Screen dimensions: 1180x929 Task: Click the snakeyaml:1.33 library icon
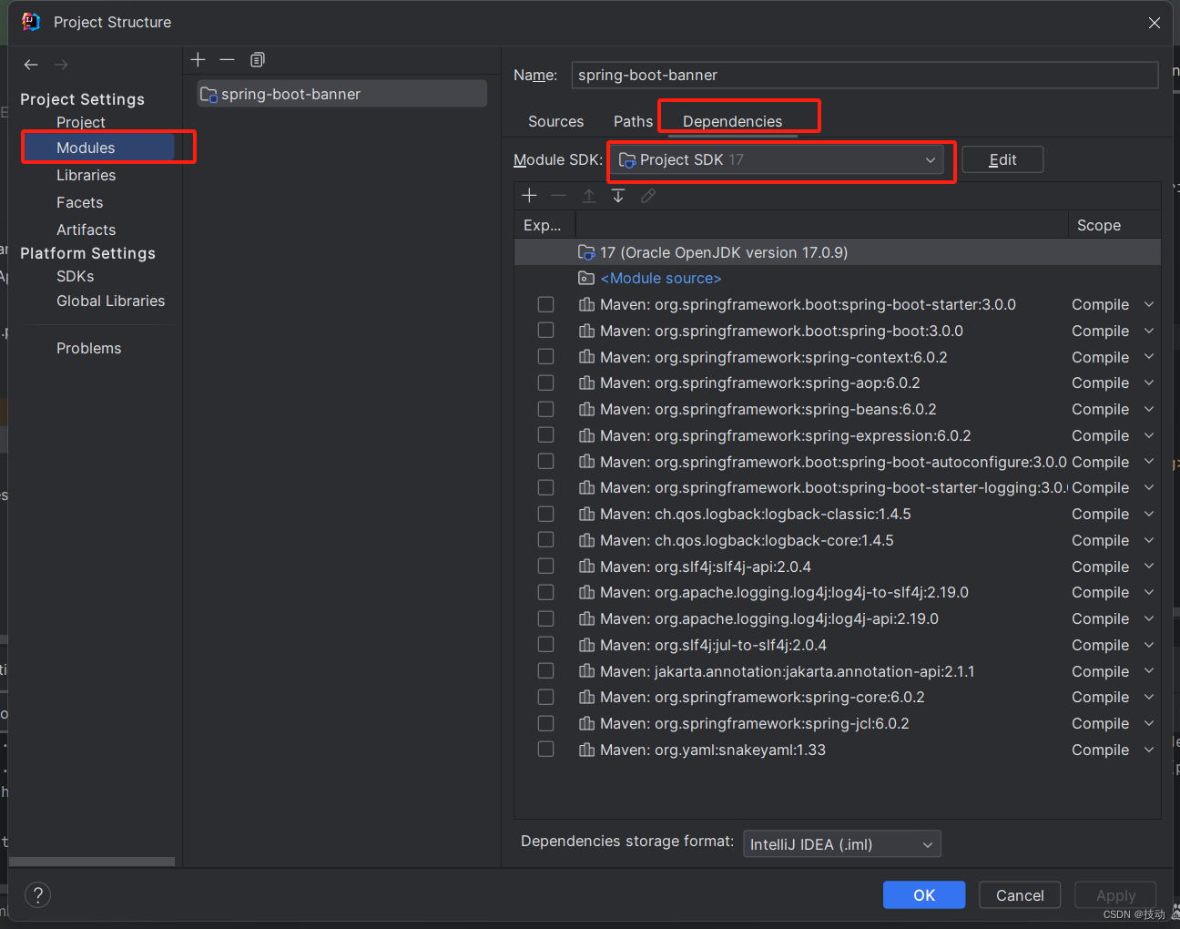(587, 750)
